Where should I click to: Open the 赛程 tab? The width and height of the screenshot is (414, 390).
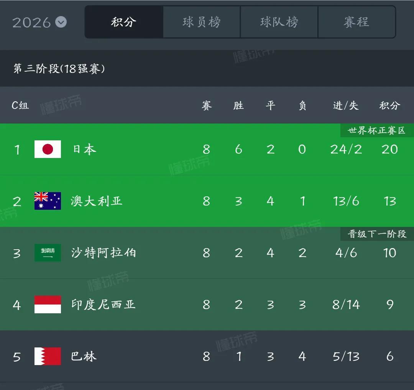(x=357, y=22)
